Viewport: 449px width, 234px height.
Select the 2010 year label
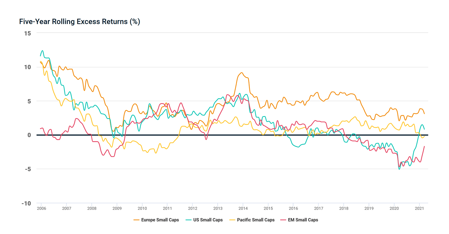point(142,208)
